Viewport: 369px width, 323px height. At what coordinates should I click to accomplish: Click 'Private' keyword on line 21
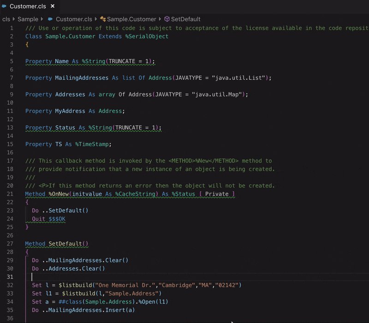pos(217,194)
